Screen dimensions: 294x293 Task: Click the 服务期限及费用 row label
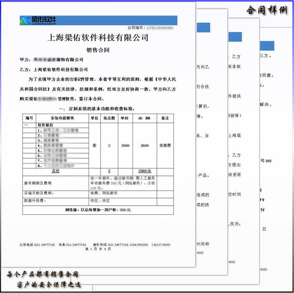click(x=38, y=183)
